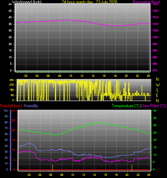Image resolution: width=167 pixels, height=178 pixels.
Task: Click "35" on the green temperature axis
Action: (155, 118)
